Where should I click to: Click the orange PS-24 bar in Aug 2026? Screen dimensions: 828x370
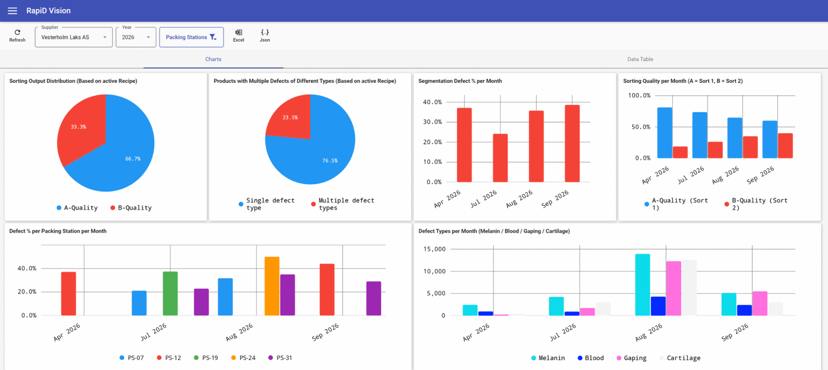point(272,286)
